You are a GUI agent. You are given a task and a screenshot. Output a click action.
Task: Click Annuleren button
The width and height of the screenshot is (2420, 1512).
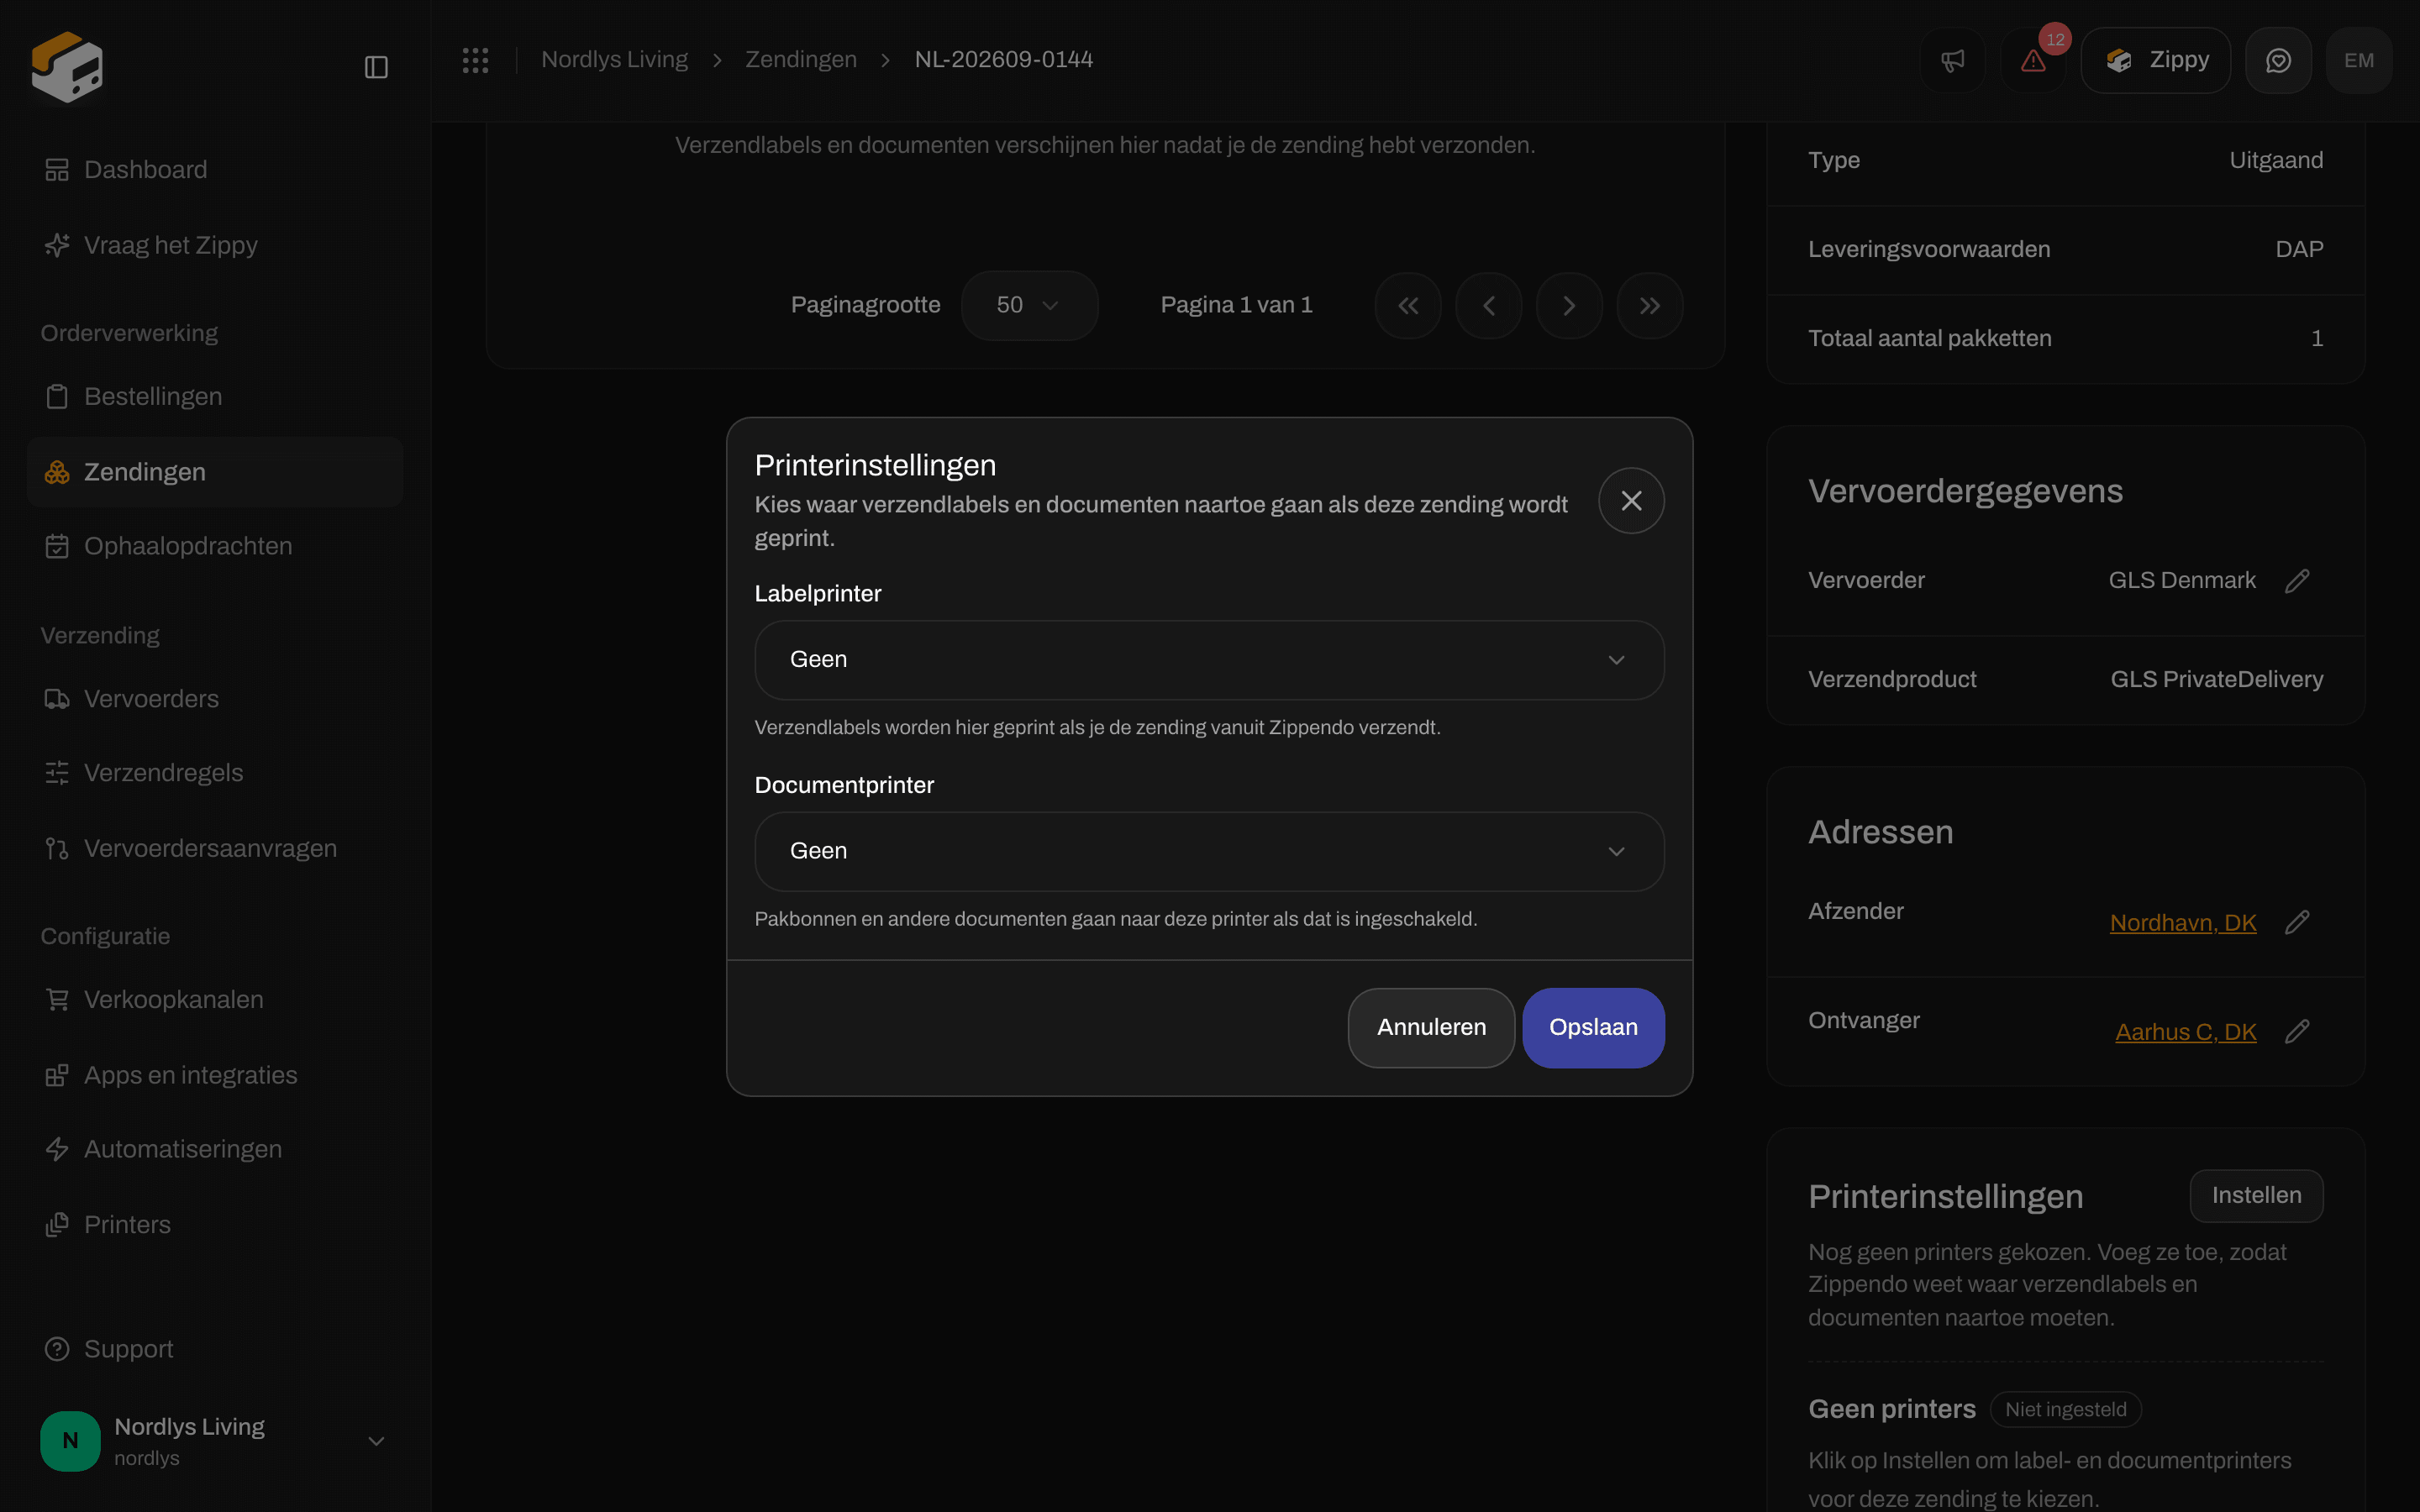click(x=1431, y=1028)
